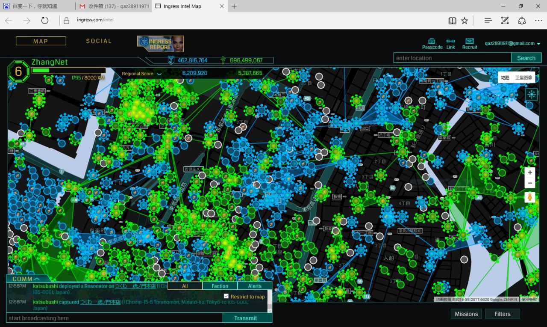
Task: Open the Filters panel
Action: (503, 314)
